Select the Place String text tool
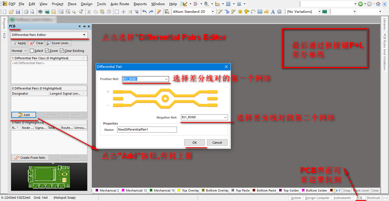Image resolution: width=389 pixels, height=201 pixels. tap(273, 12)
